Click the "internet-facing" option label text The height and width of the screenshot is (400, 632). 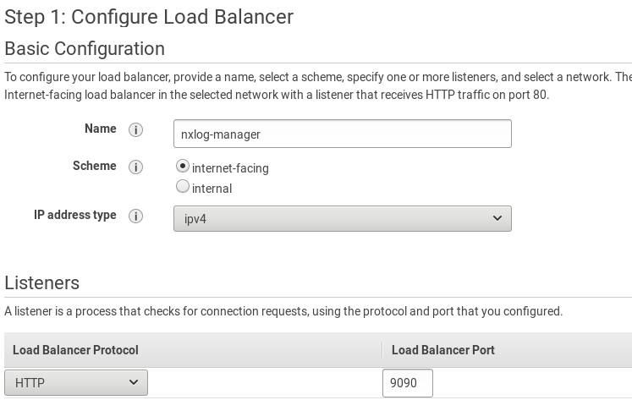pos(230,168)
